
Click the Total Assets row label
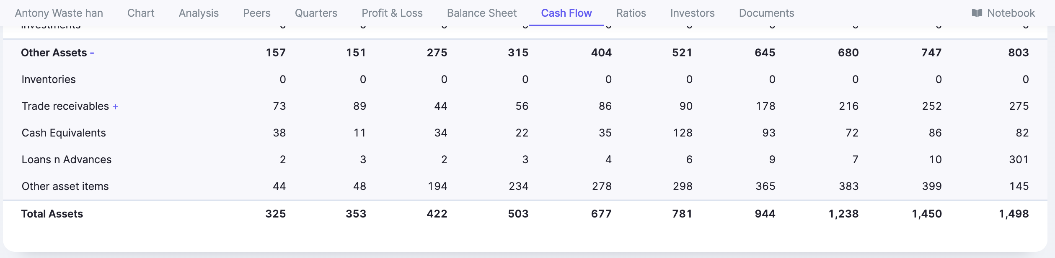[52, 214]
